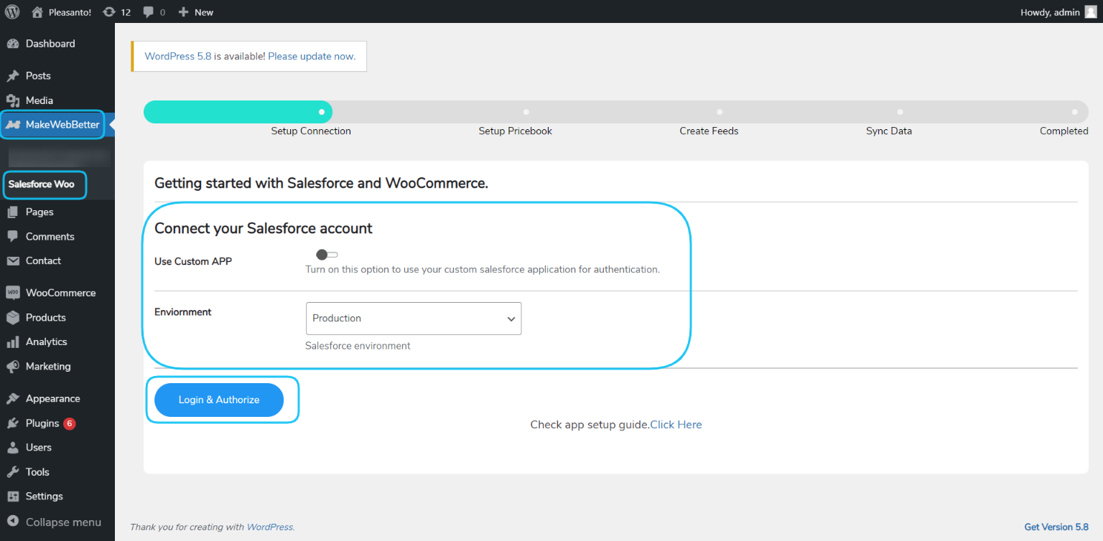
Task: Open the Salesforce Woo submenu item
Action: coord(41,184)
